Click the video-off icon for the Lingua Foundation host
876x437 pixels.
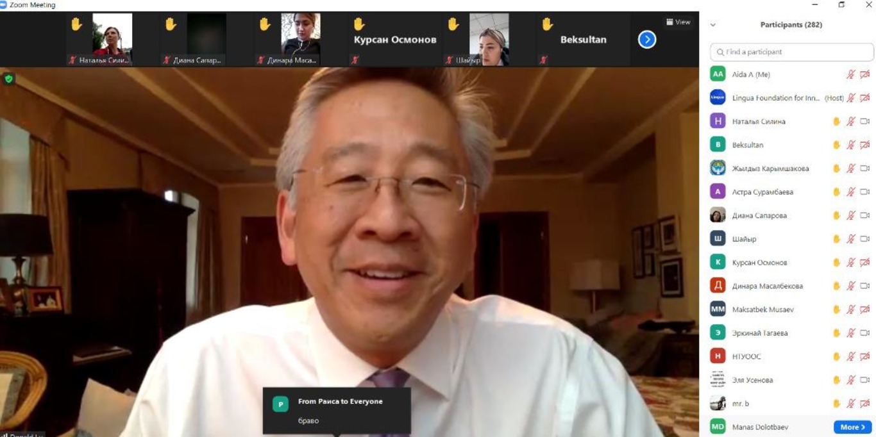point(864,98)
